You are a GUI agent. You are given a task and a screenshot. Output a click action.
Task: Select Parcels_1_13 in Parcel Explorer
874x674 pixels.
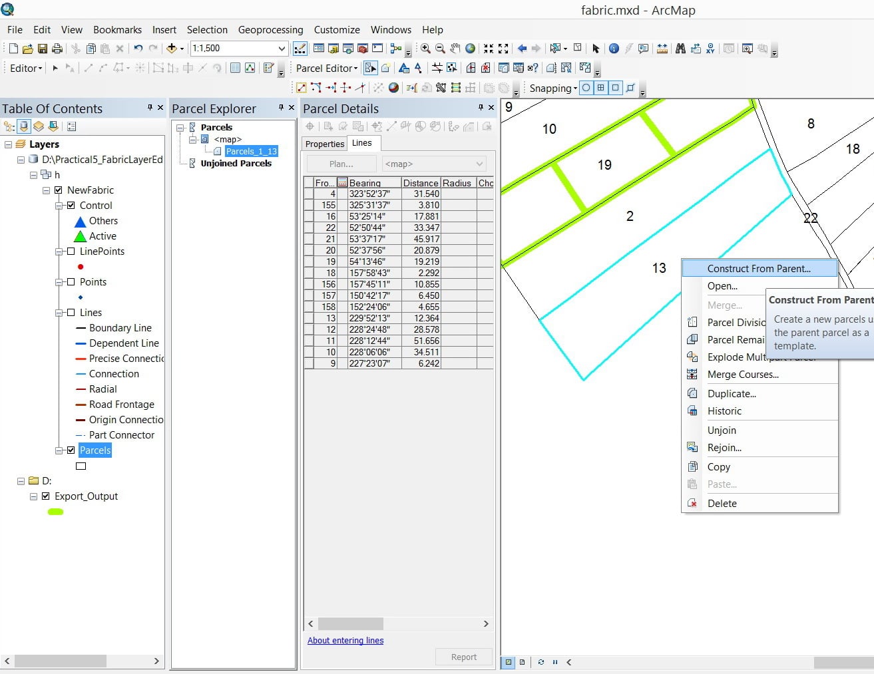[251, 151]
